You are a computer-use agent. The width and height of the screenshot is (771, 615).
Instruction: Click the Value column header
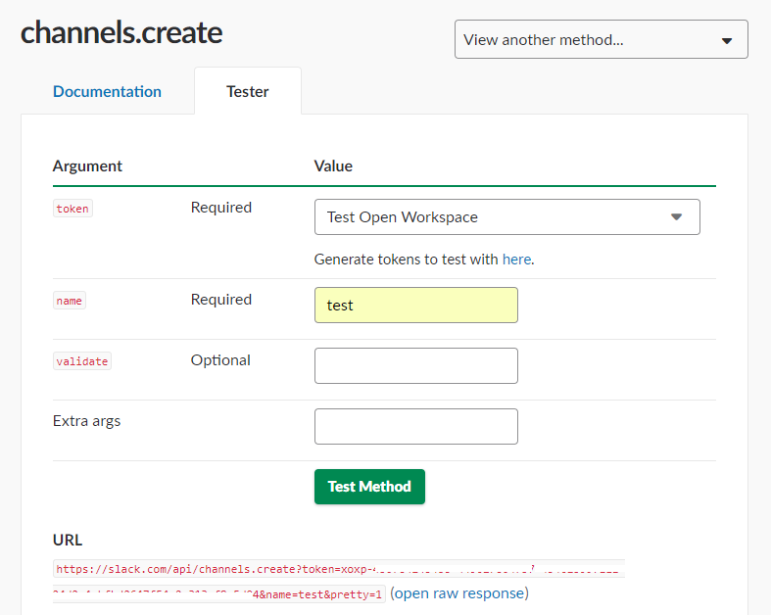click(333, 166)
